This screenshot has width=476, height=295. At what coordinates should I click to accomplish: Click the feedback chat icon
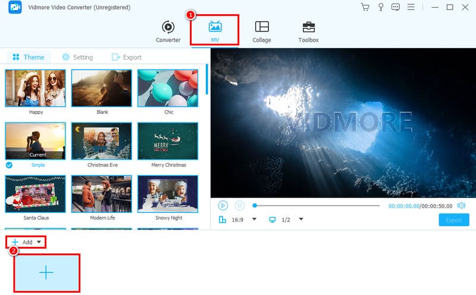[x=396, y=7]
